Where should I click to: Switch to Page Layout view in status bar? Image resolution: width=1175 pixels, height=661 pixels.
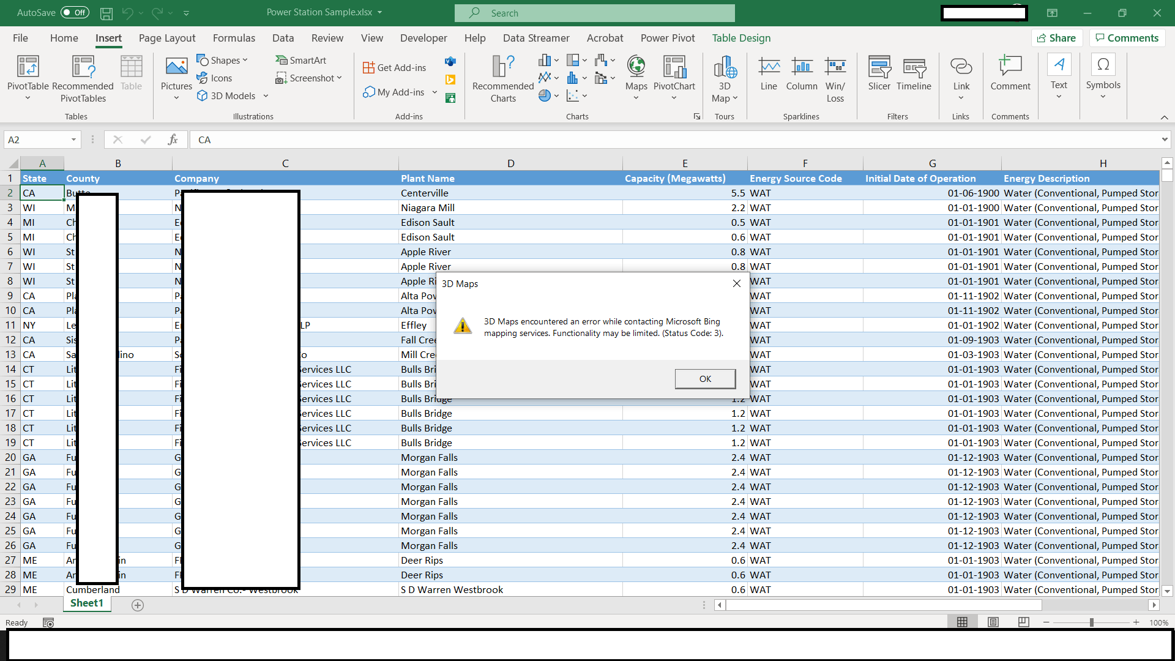993,622
